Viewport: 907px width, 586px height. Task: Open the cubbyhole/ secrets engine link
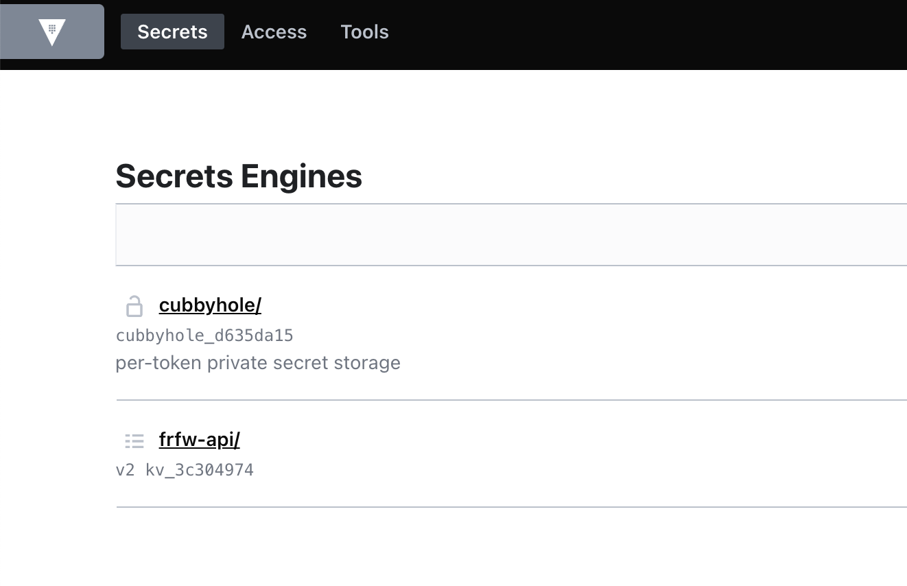pos(210,305)
